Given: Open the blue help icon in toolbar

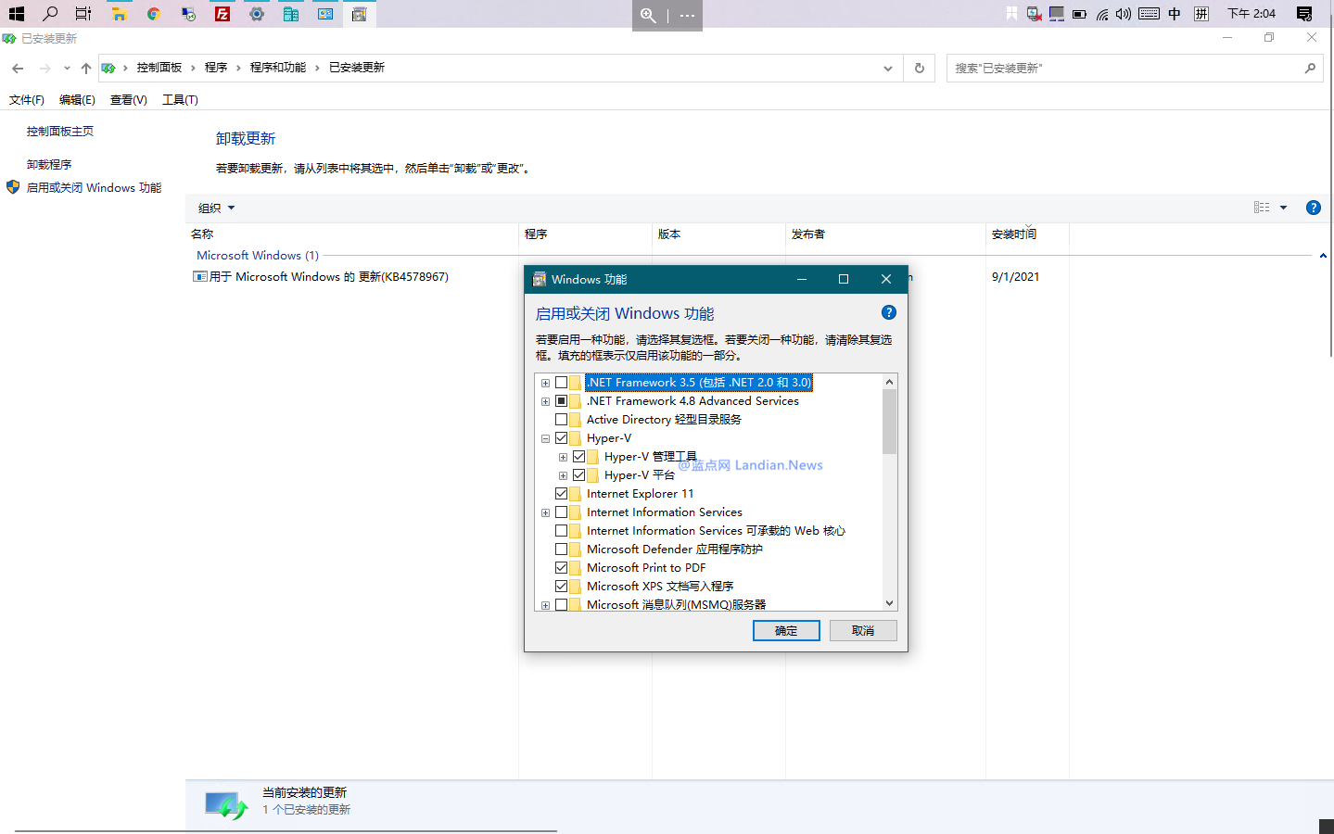Looking at the screenshot, I should tap(1313, 208).
